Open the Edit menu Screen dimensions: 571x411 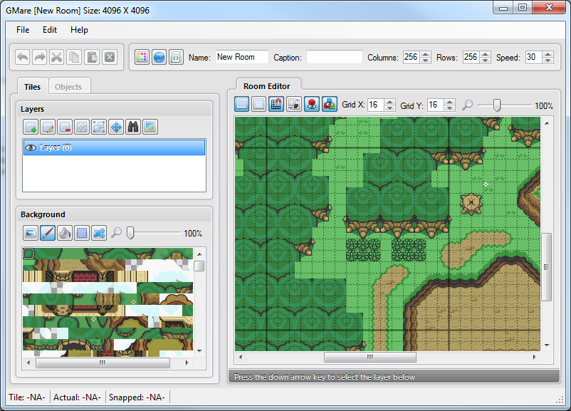(50, 30)
